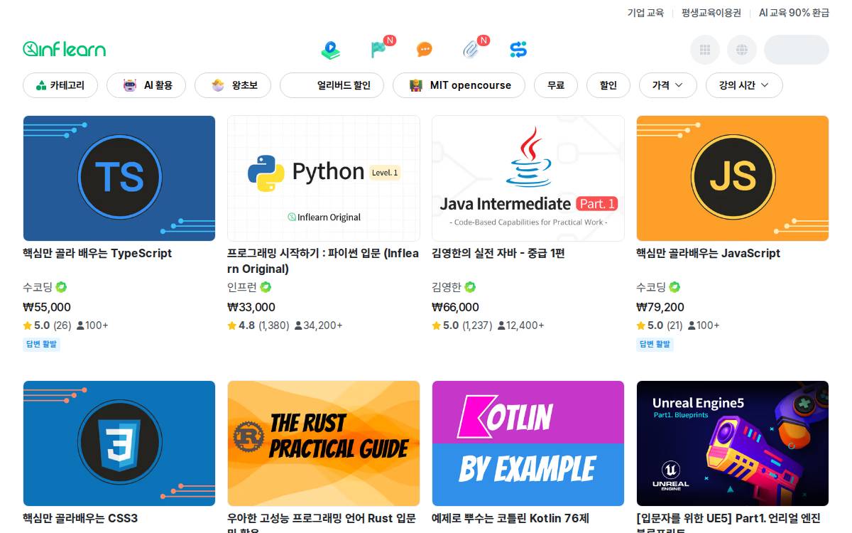
Task: Click price ₩66,000
Action: point(456,307)
